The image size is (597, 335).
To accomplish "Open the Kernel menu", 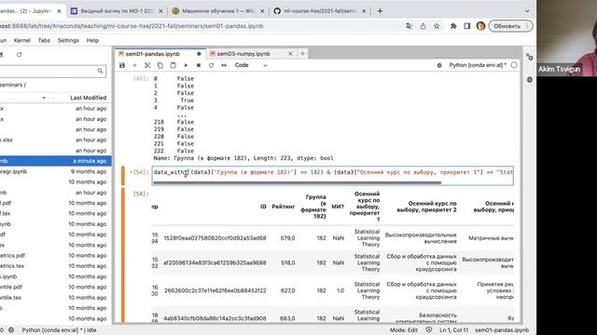I will coord(22,40).
